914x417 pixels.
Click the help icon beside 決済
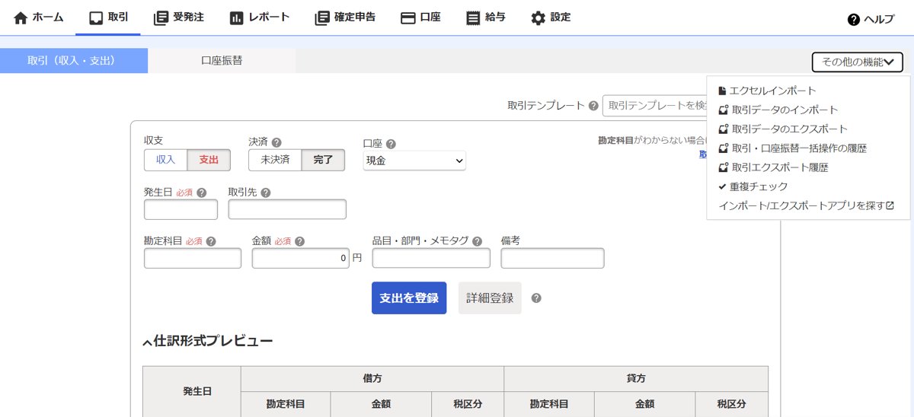pyautogui.click(x=276, y=142)
